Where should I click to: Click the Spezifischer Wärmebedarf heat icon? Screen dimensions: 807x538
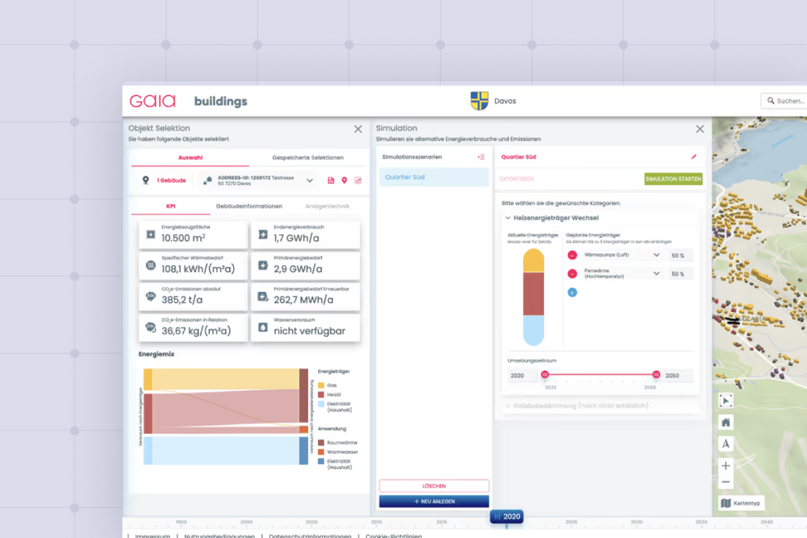click(151, 266)
